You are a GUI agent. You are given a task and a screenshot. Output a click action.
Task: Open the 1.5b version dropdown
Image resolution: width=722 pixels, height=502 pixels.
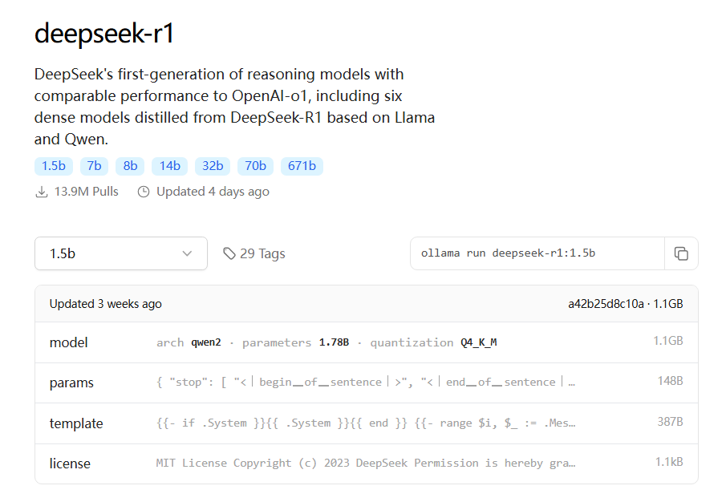pyautogui.click(x=120, y=253)
